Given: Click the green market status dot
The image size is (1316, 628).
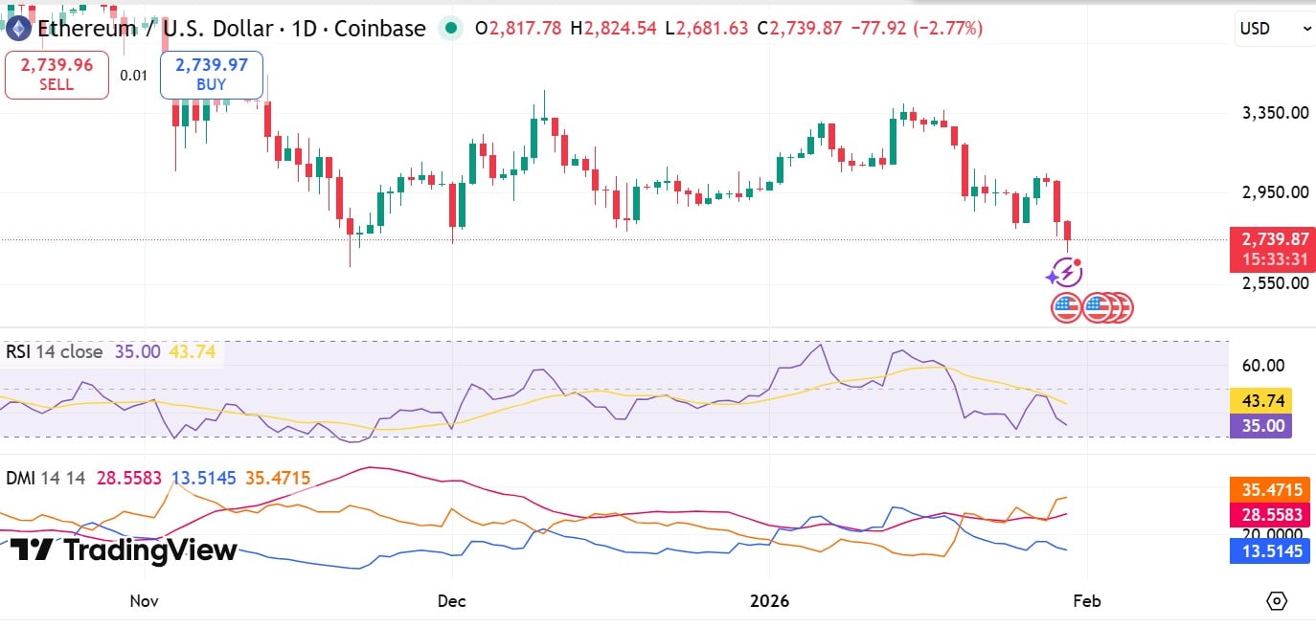Looking at the screenshot, I should tap(448, 29).
